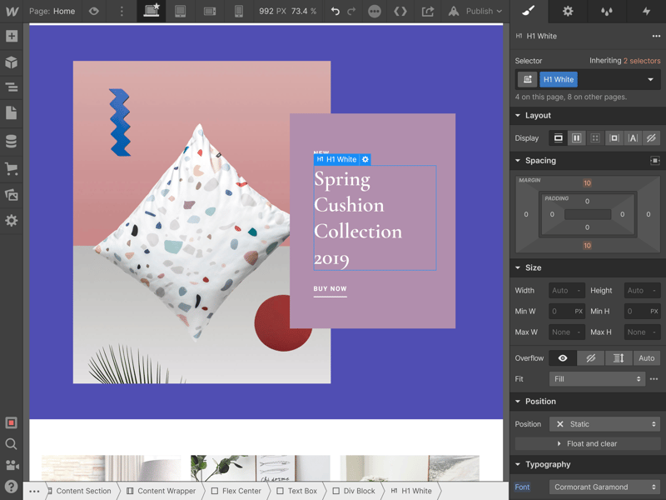Expand Float and clear options
The height and width of the screenshot is (500, 666).
point(587,444)
